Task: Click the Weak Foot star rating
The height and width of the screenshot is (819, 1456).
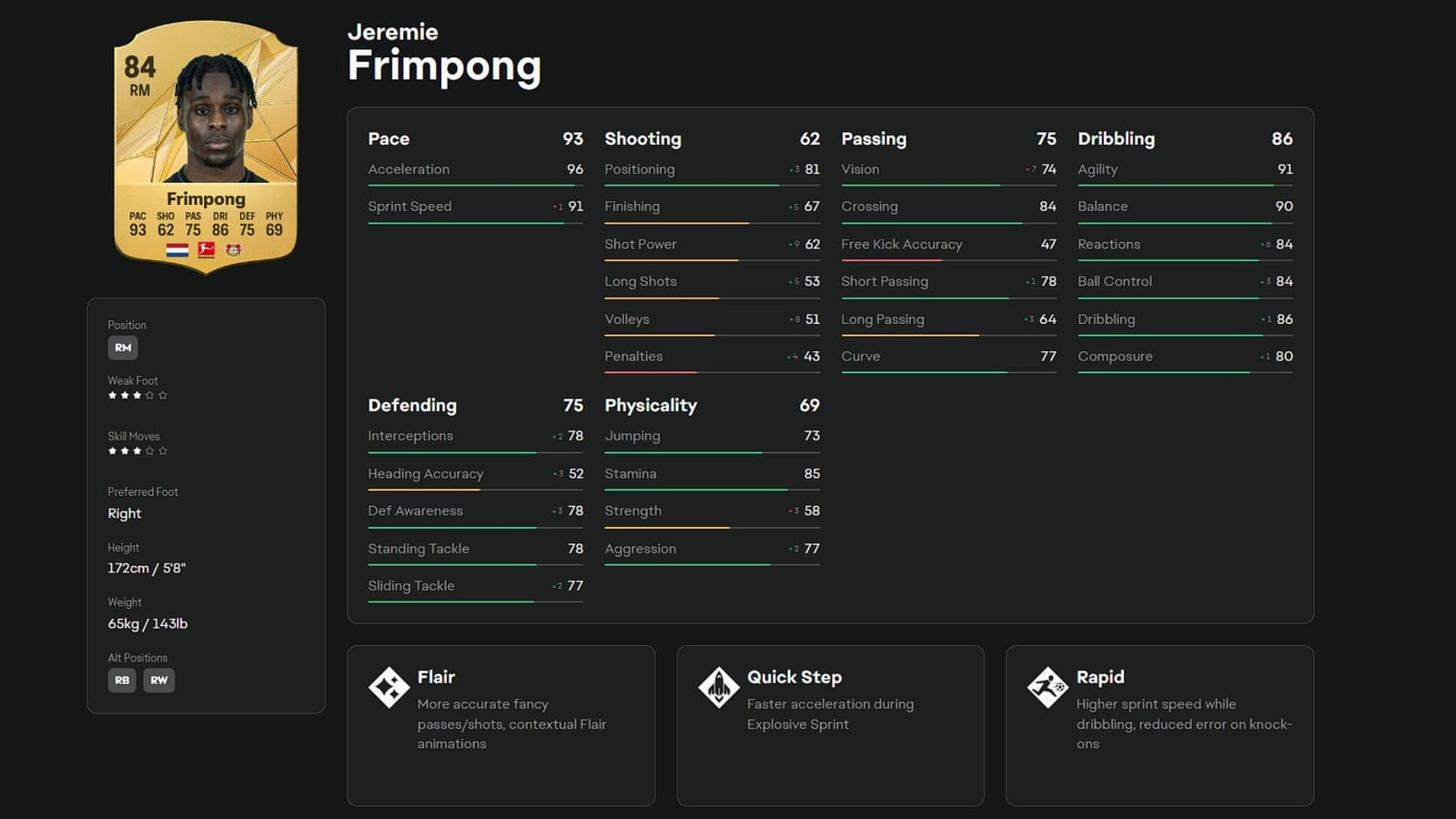Action: (137, 396)
